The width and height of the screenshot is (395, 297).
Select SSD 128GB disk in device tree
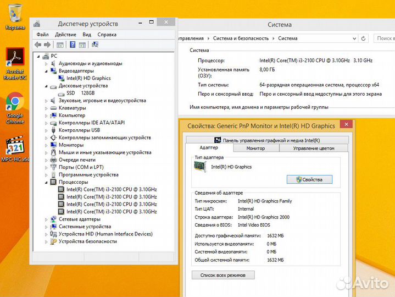tap(80, 94)
